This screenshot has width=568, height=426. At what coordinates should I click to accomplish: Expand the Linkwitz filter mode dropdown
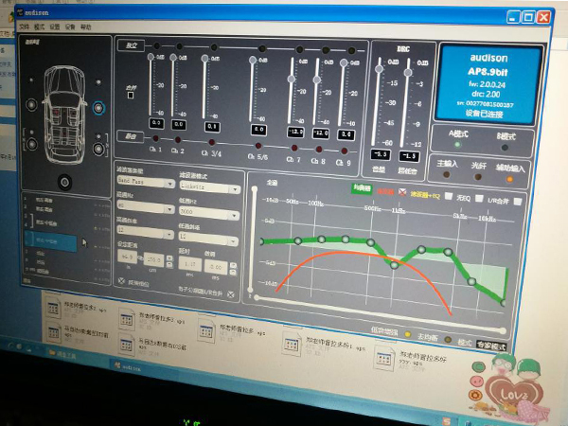pos(236,189)
